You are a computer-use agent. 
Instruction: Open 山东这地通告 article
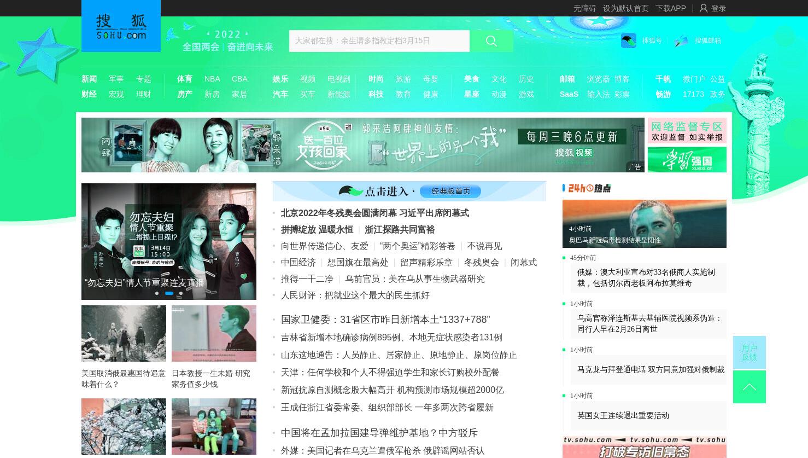[399, 355]
